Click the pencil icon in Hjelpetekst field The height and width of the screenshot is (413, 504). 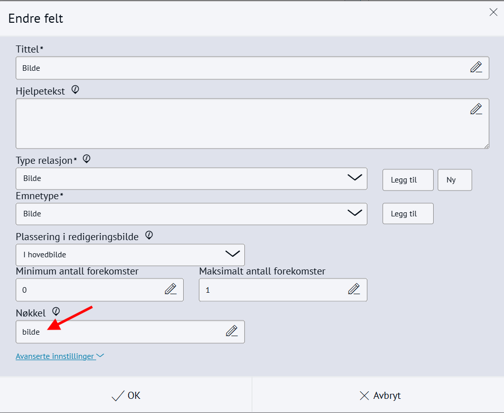[x=476, y=109]
